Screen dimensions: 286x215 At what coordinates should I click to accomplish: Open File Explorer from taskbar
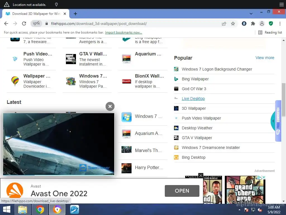pyautogui.click(x=23, y=209)
